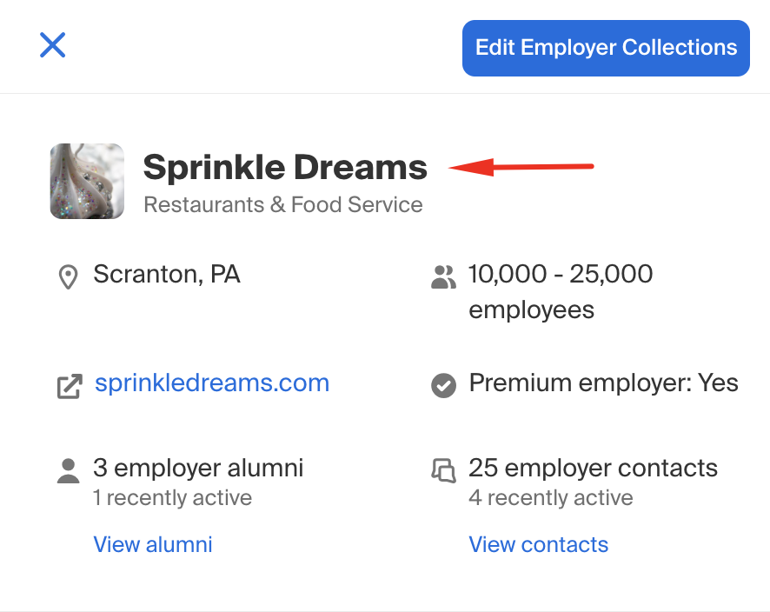The height and width of the screenshot is (612, 770).
Task: Click the Edit Employer Collections button
Action: point(605,48)
